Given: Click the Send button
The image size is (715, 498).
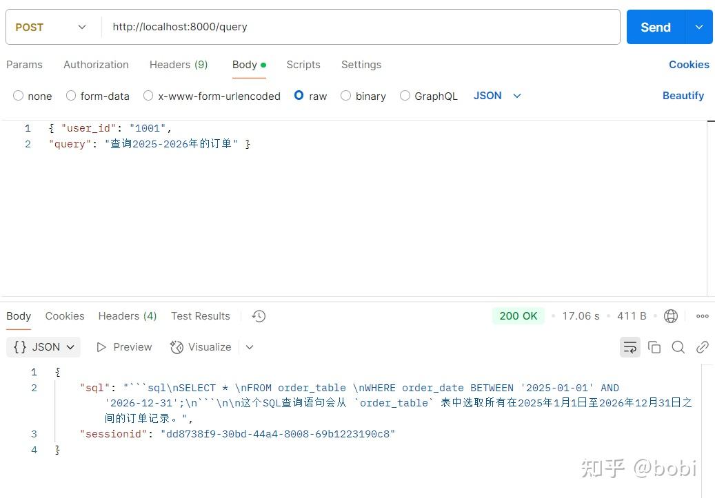Looking at the screenshot, I should tap(654, 27).
